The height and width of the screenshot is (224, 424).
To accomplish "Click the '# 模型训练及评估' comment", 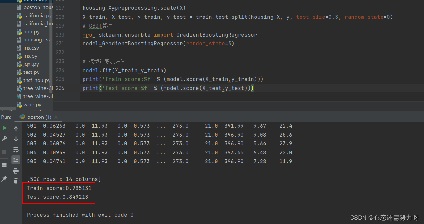I will point(104,61).
